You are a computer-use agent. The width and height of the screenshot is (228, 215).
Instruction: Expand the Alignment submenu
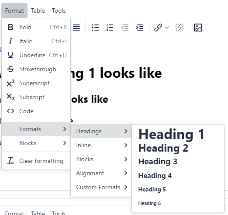[x=101, y=173]
